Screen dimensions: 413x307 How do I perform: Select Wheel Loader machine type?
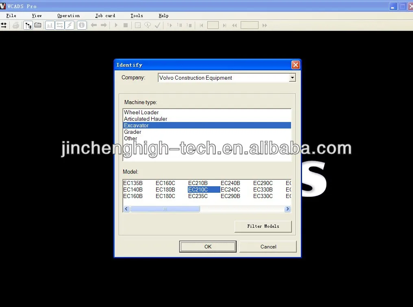(x=207, y=112)
